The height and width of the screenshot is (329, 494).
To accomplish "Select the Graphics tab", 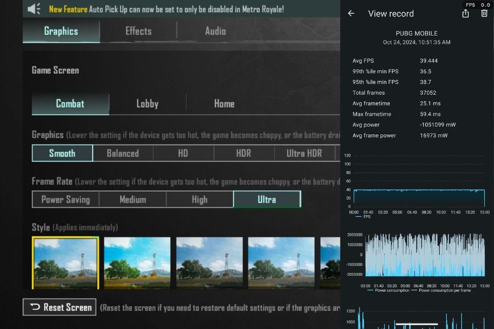I will pos(61,31).
